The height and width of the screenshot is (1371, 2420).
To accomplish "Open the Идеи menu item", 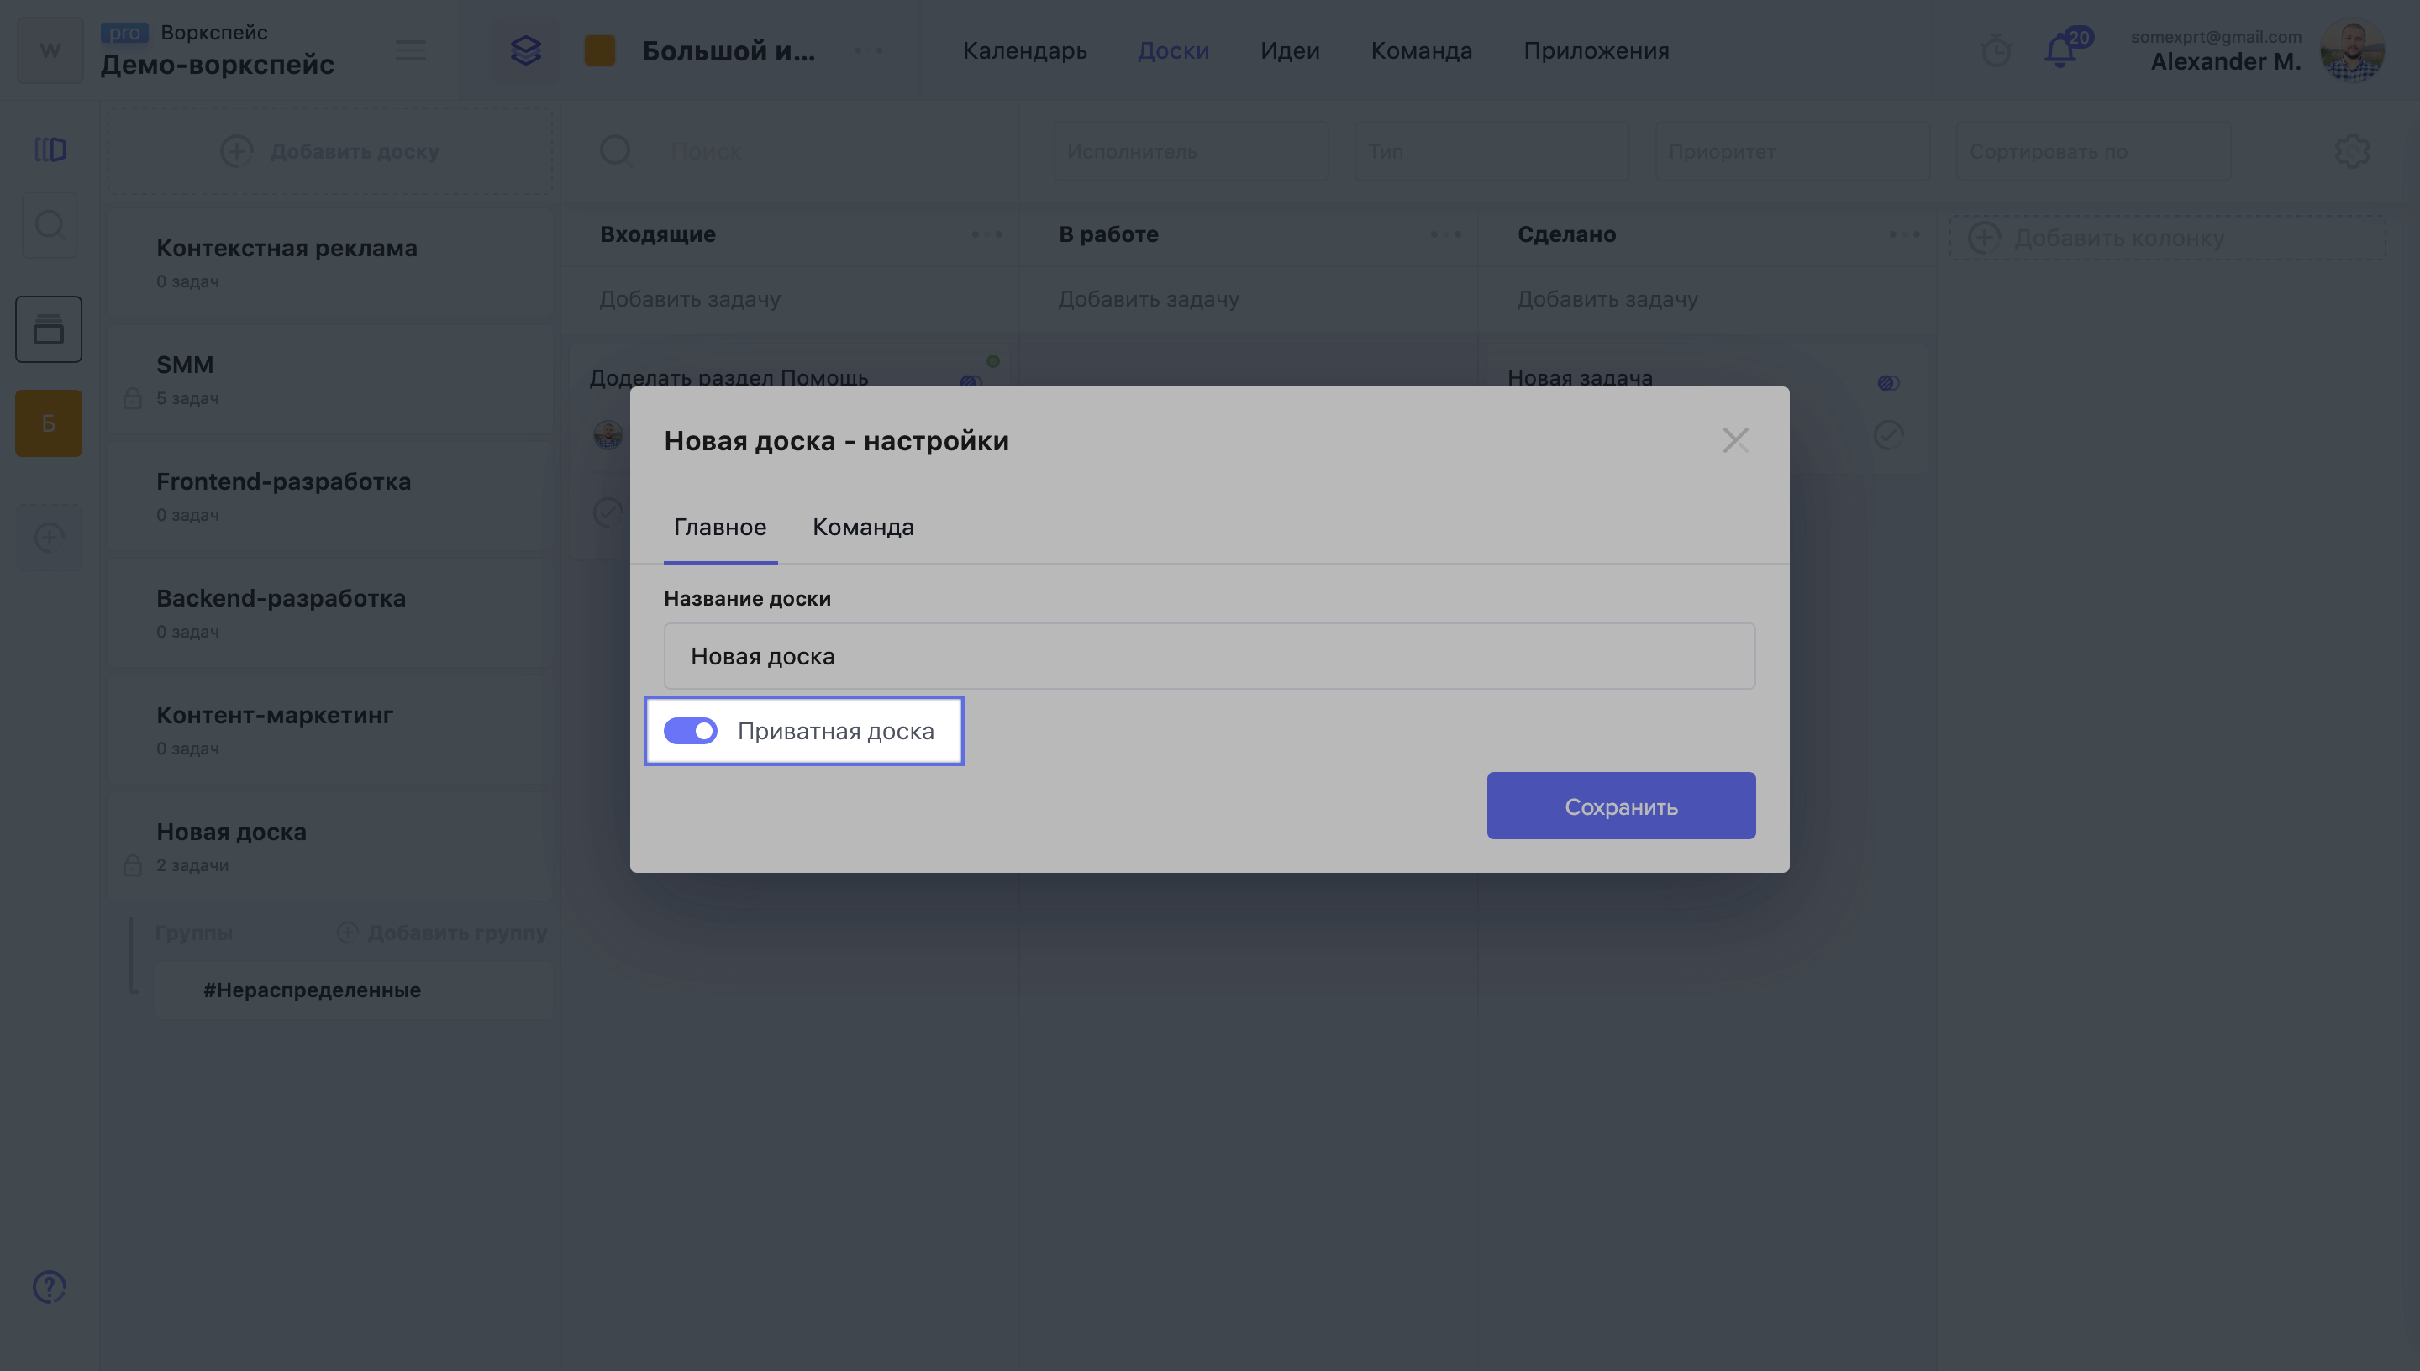I will click(1290, 51).
